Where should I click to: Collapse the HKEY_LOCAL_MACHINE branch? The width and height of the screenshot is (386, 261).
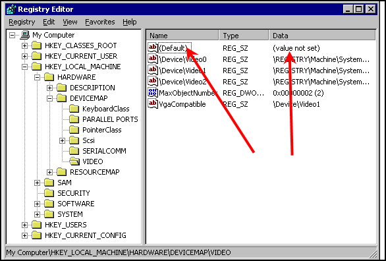(x=24, y=67)
